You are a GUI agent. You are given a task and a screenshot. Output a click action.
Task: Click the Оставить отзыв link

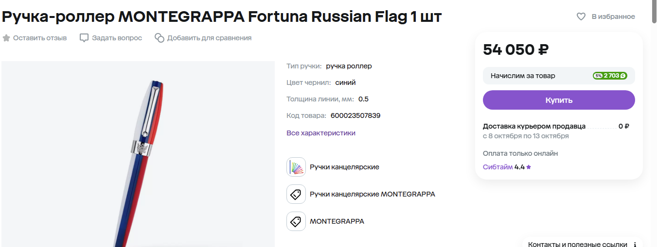pyautogui.click(x=40, y=38)
